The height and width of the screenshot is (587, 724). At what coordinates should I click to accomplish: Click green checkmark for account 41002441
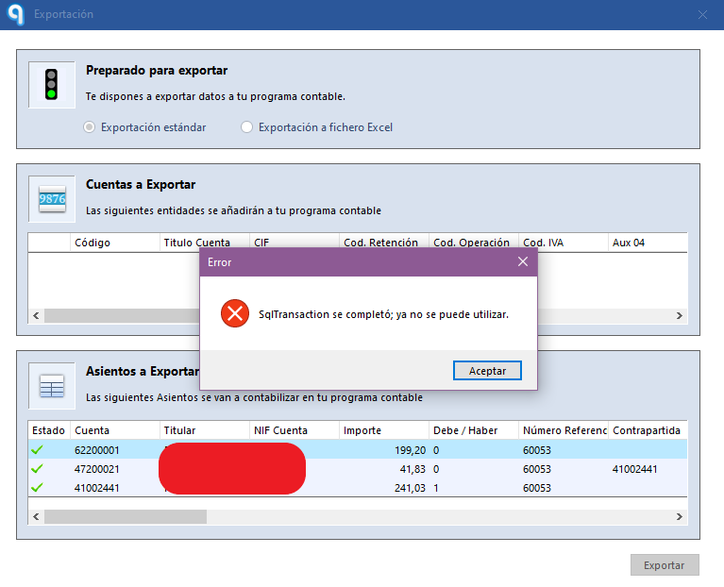[x=38, y=487]
